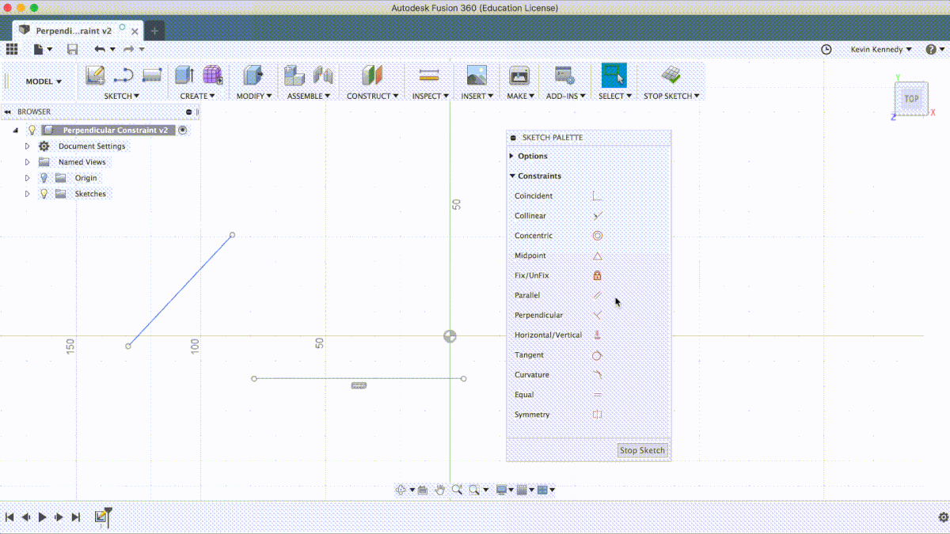
Task: Click the Joint assemble icon
Action: coord(323,76)
